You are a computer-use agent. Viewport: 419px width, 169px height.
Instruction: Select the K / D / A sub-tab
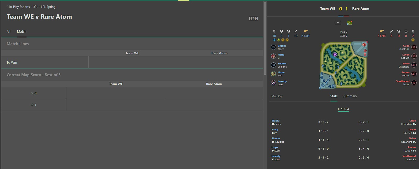point(343,109)
